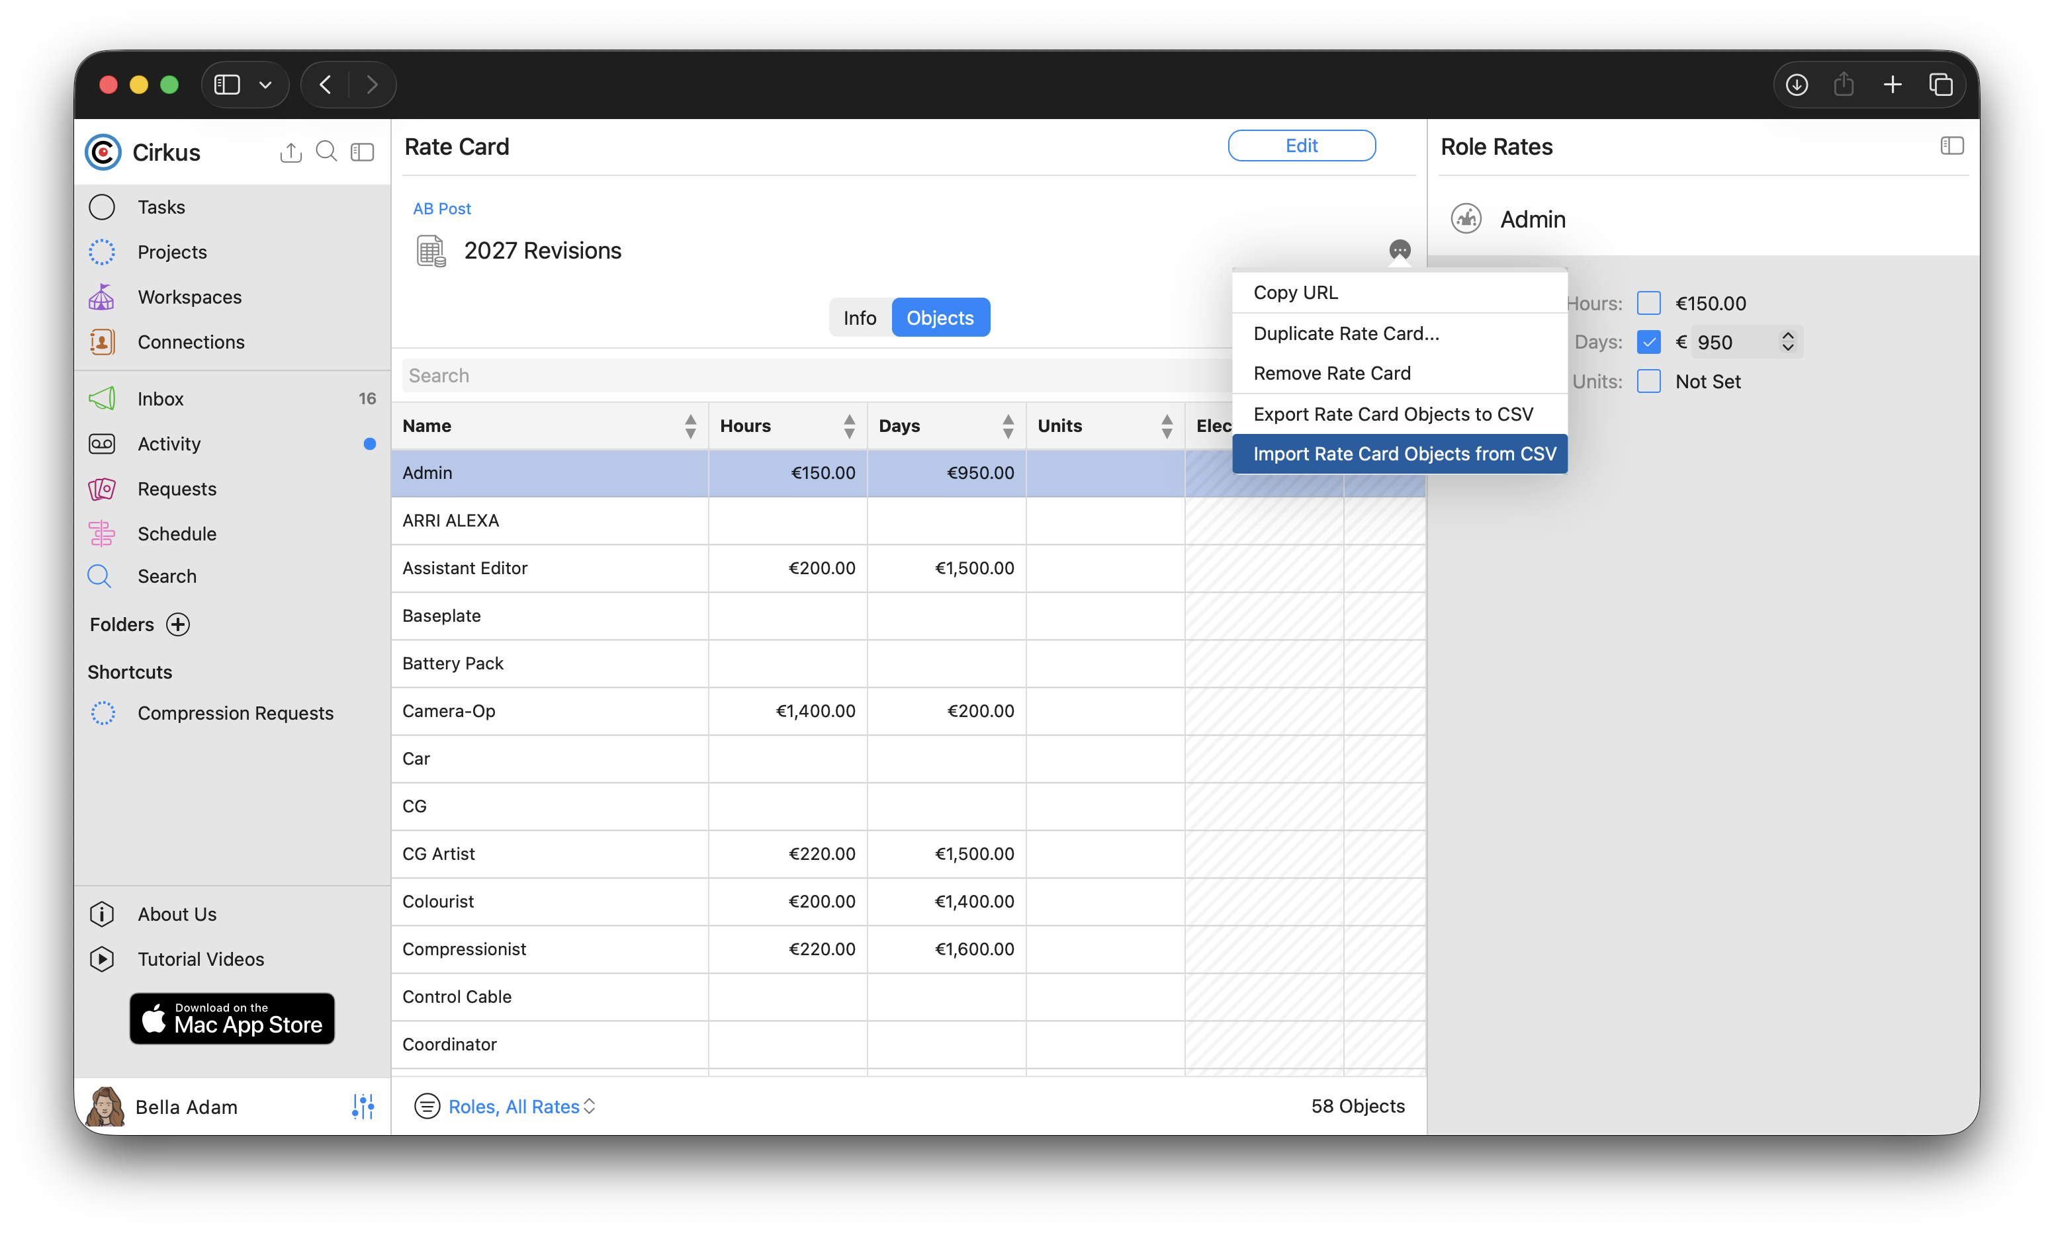Show tab overview in title bar
This screenshot has height=1233, width=2054.
(x=1941, y=85)
